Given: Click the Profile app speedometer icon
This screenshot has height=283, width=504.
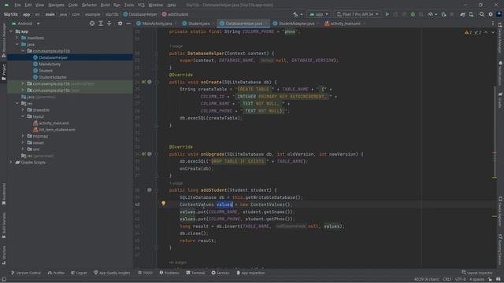Looking at the screenshot, I should click(x=431, y=14).
